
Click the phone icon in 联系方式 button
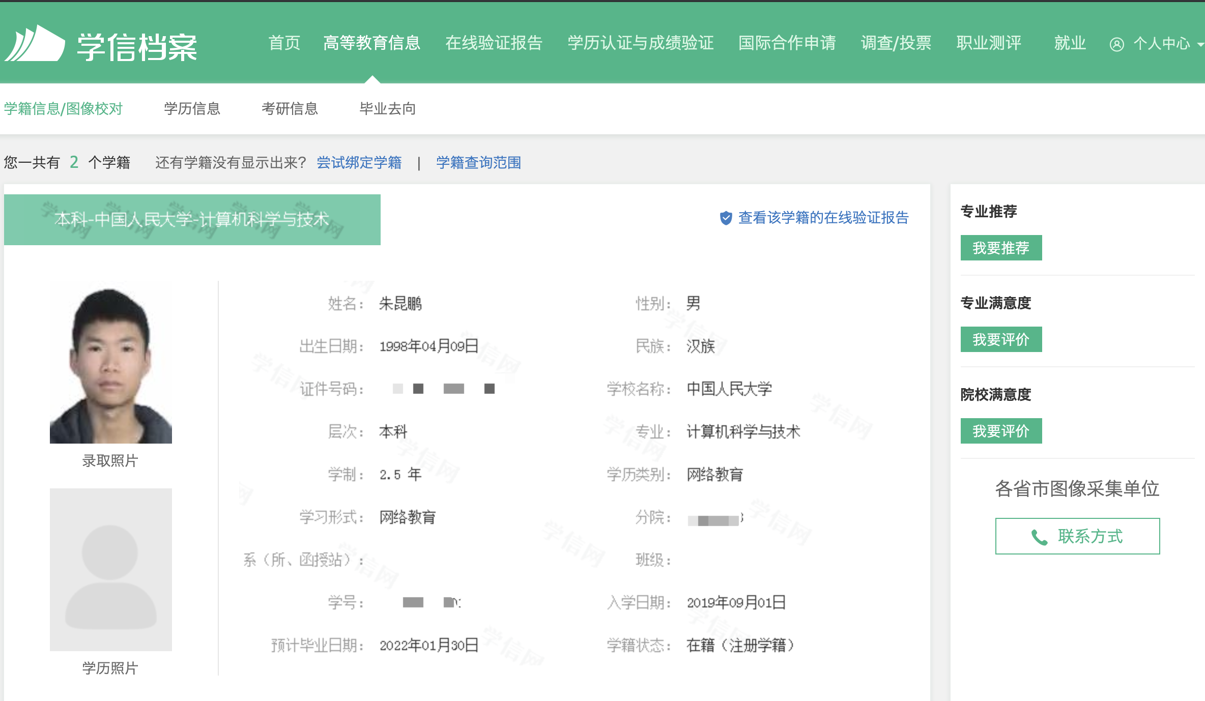pyautogui.click(x=1039, y=537)
